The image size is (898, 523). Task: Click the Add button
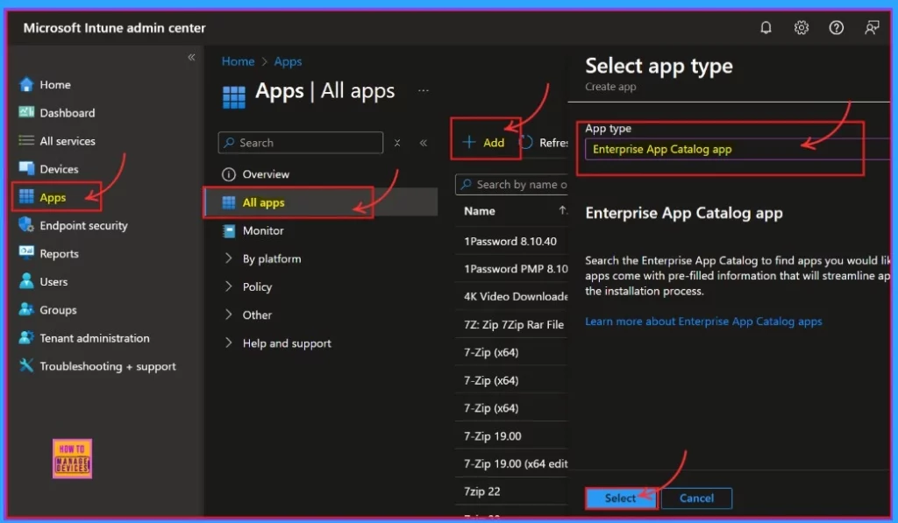(x=483, y=142)
